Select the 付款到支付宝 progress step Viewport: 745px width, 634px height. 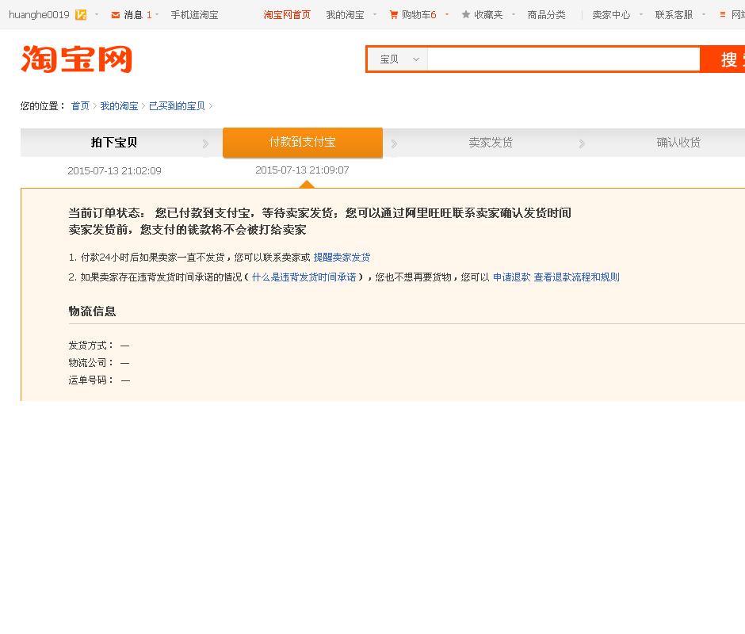point(303,142)
